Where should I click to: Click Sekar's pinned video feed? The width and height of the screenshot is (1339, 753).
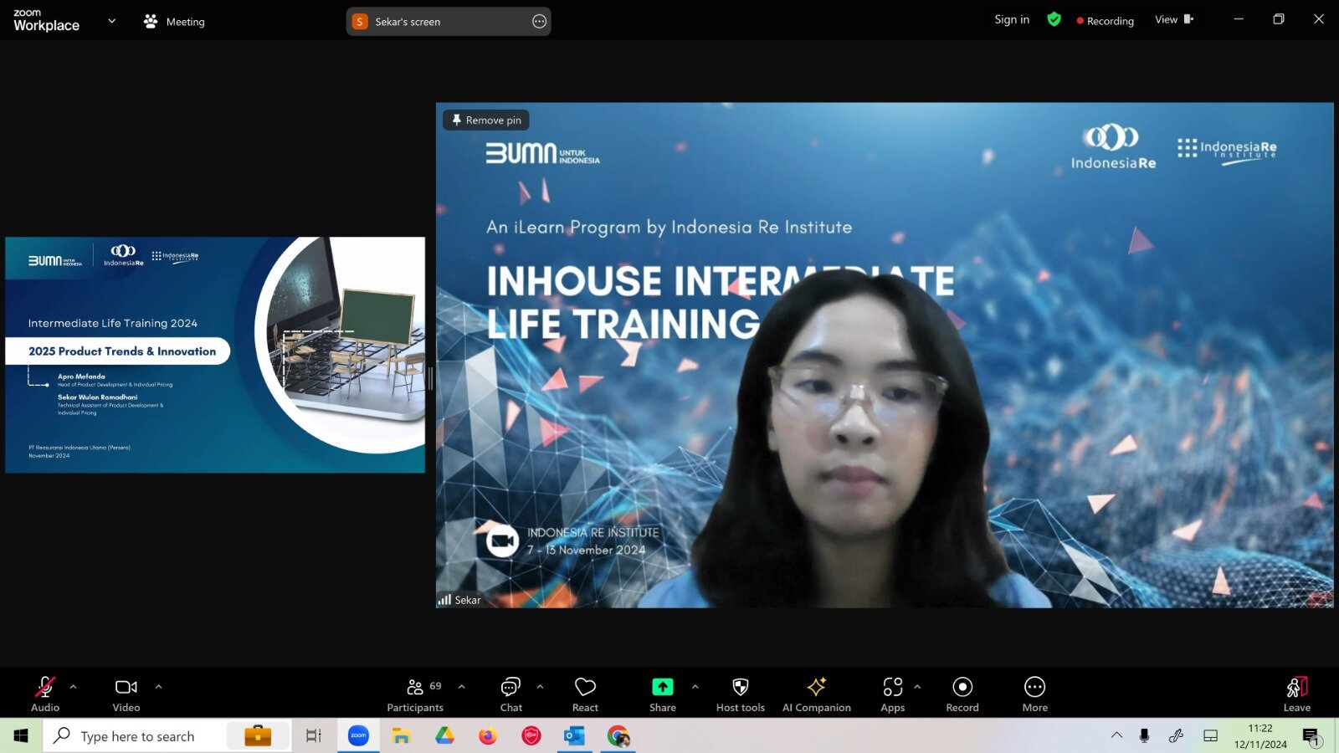(885, 355)
